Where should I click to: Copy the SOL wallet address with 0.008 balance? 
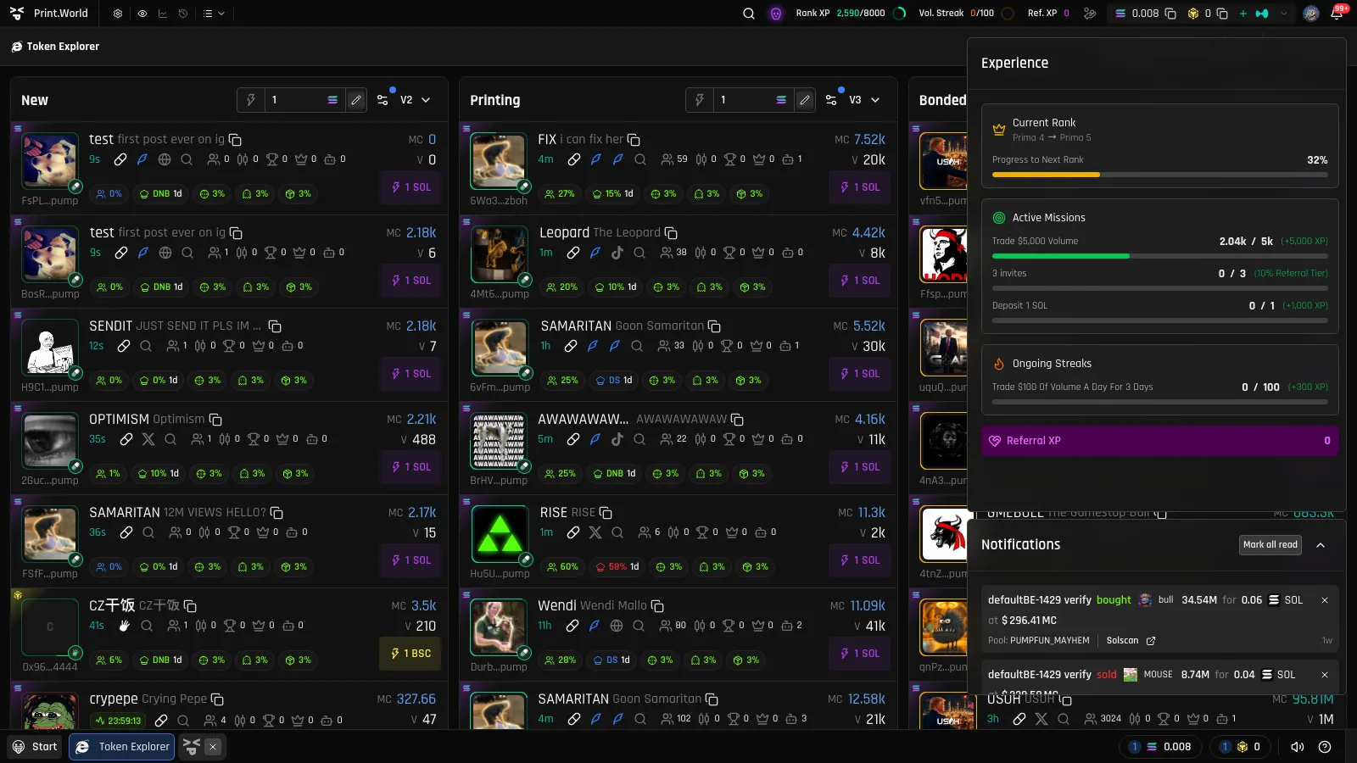tap(1170, 14)
